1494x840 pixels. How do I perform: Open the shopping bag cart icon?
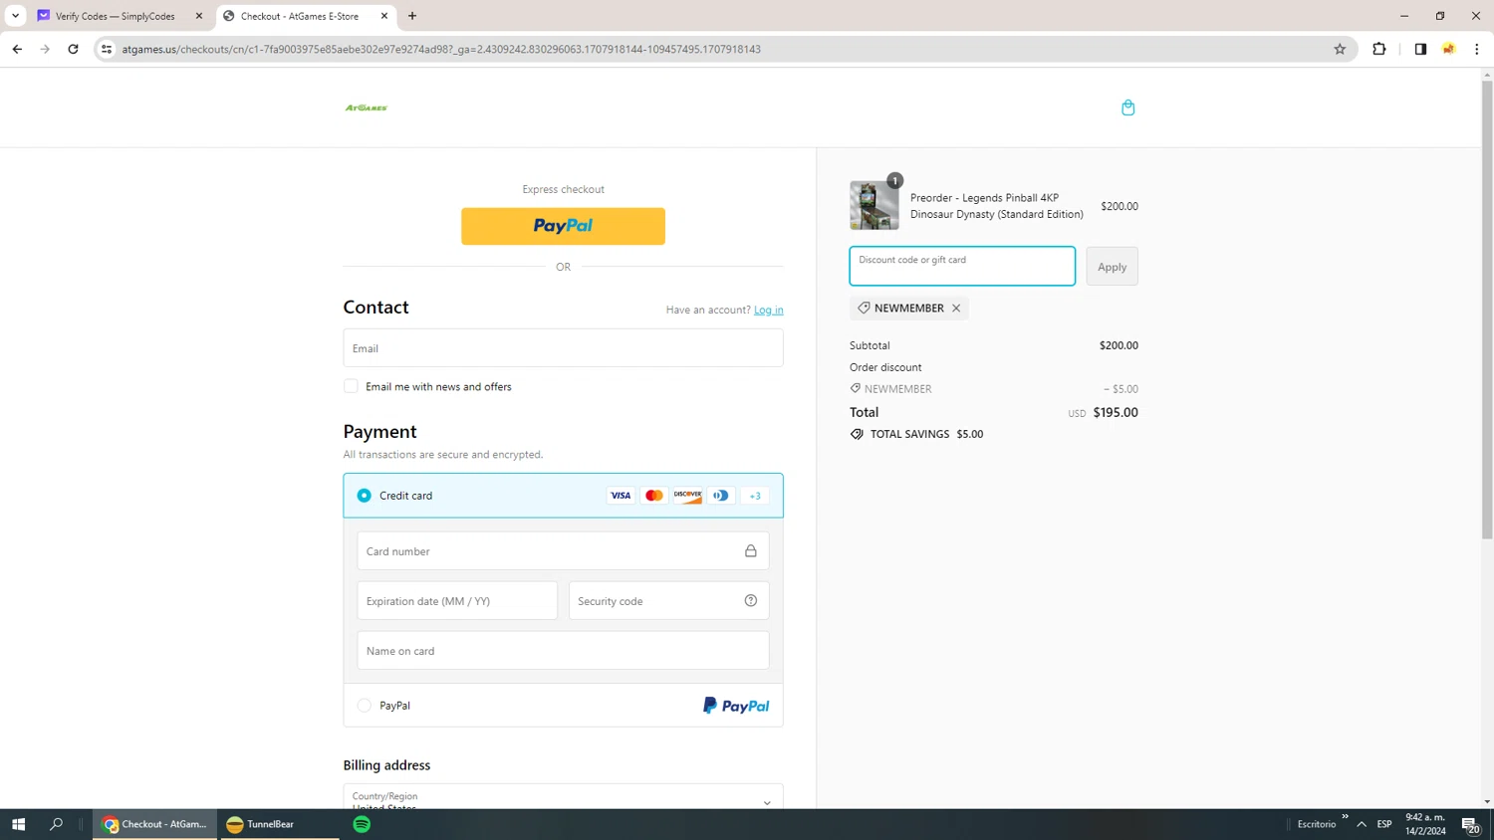coord(1127,107)
